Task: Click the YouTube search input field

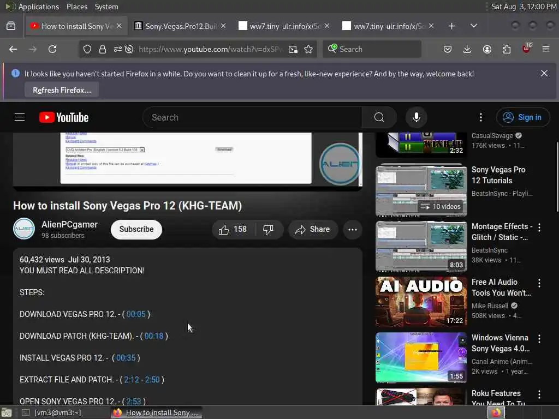Action: [x=252, y=117]
